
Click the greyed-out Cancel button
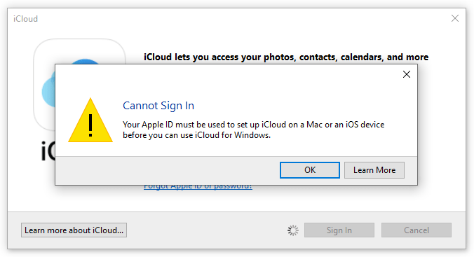click(x=417, y=230)
